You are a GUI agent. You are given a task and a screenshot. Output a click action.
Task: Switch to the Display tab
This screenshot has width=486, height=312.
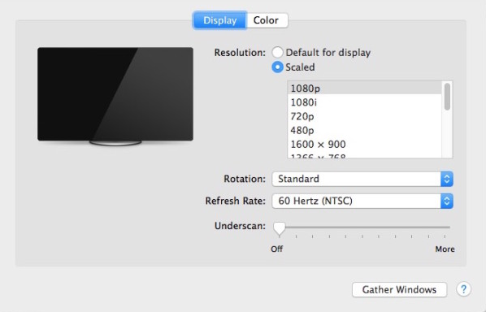point(219,20)
